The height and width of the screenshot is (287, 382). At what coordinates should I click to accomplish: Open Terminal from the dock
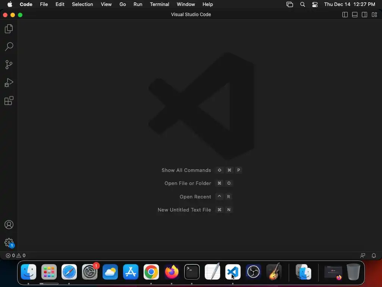click(192, 272)
